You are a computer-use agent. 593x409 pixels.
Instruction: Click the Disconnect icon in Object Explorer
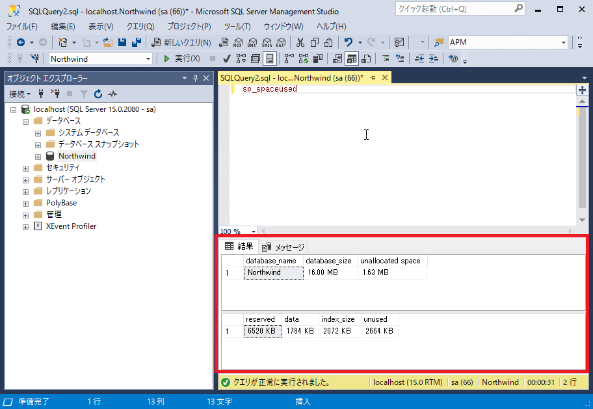click(55, 94)
